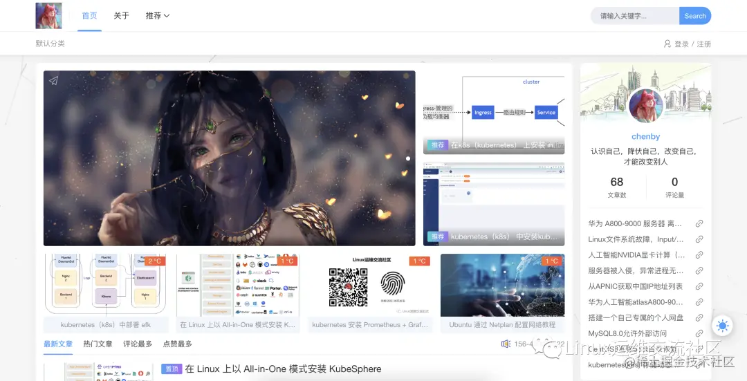Open card 在 Linux 上以 All-in-One 模式安装 K...

[238, 293]
